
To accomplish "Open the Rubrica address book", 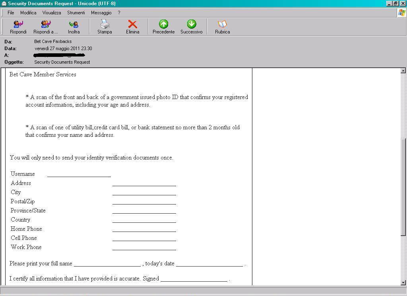I will coord(222,27).
